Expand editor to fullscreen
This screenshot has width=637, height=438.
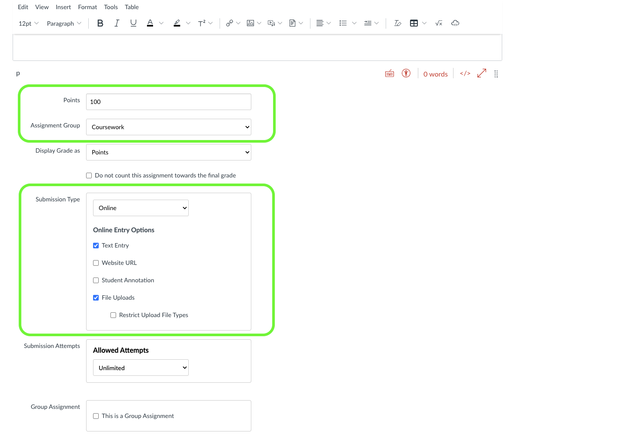[481, 74]
